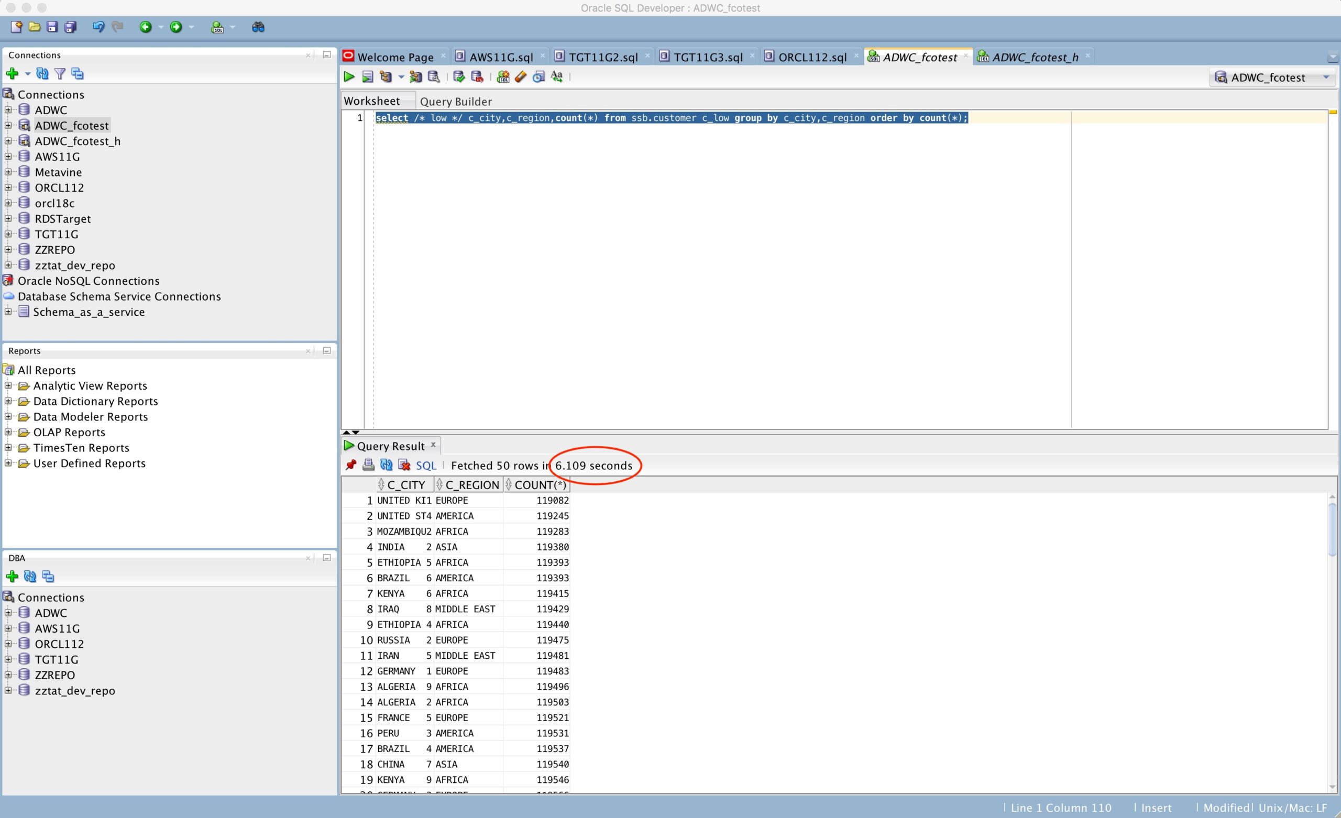Open the ADWC_fcotest connection dropdown
This screenshot has width=1341, height=818.
pyautogui.click(x=1326, y=78)
